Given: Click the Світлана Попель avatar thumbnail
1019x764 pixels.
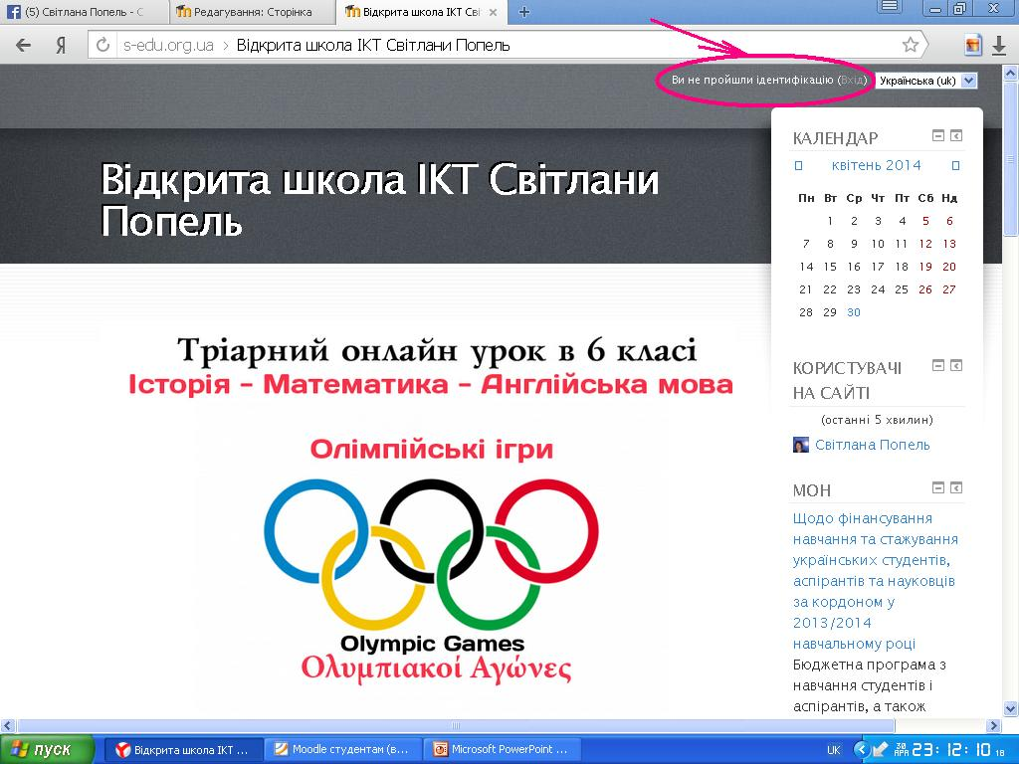Looking at the screenshot, I should pos(801,445).
